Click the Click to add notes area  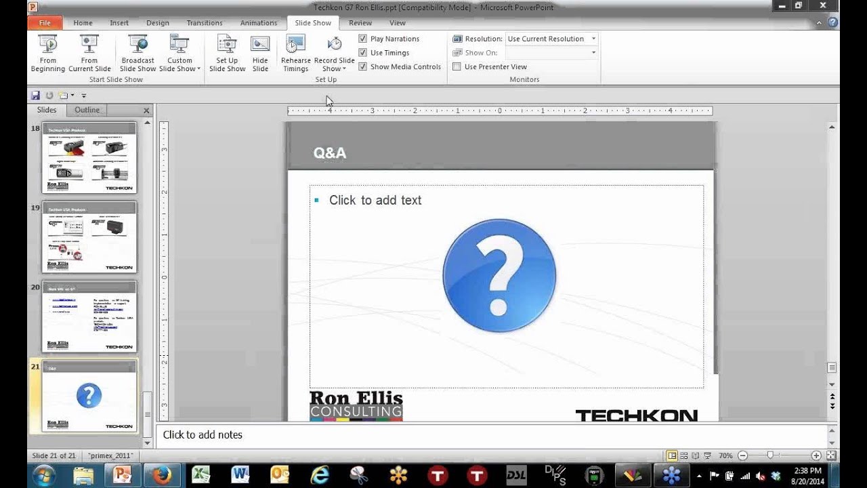tap(493, 435)
